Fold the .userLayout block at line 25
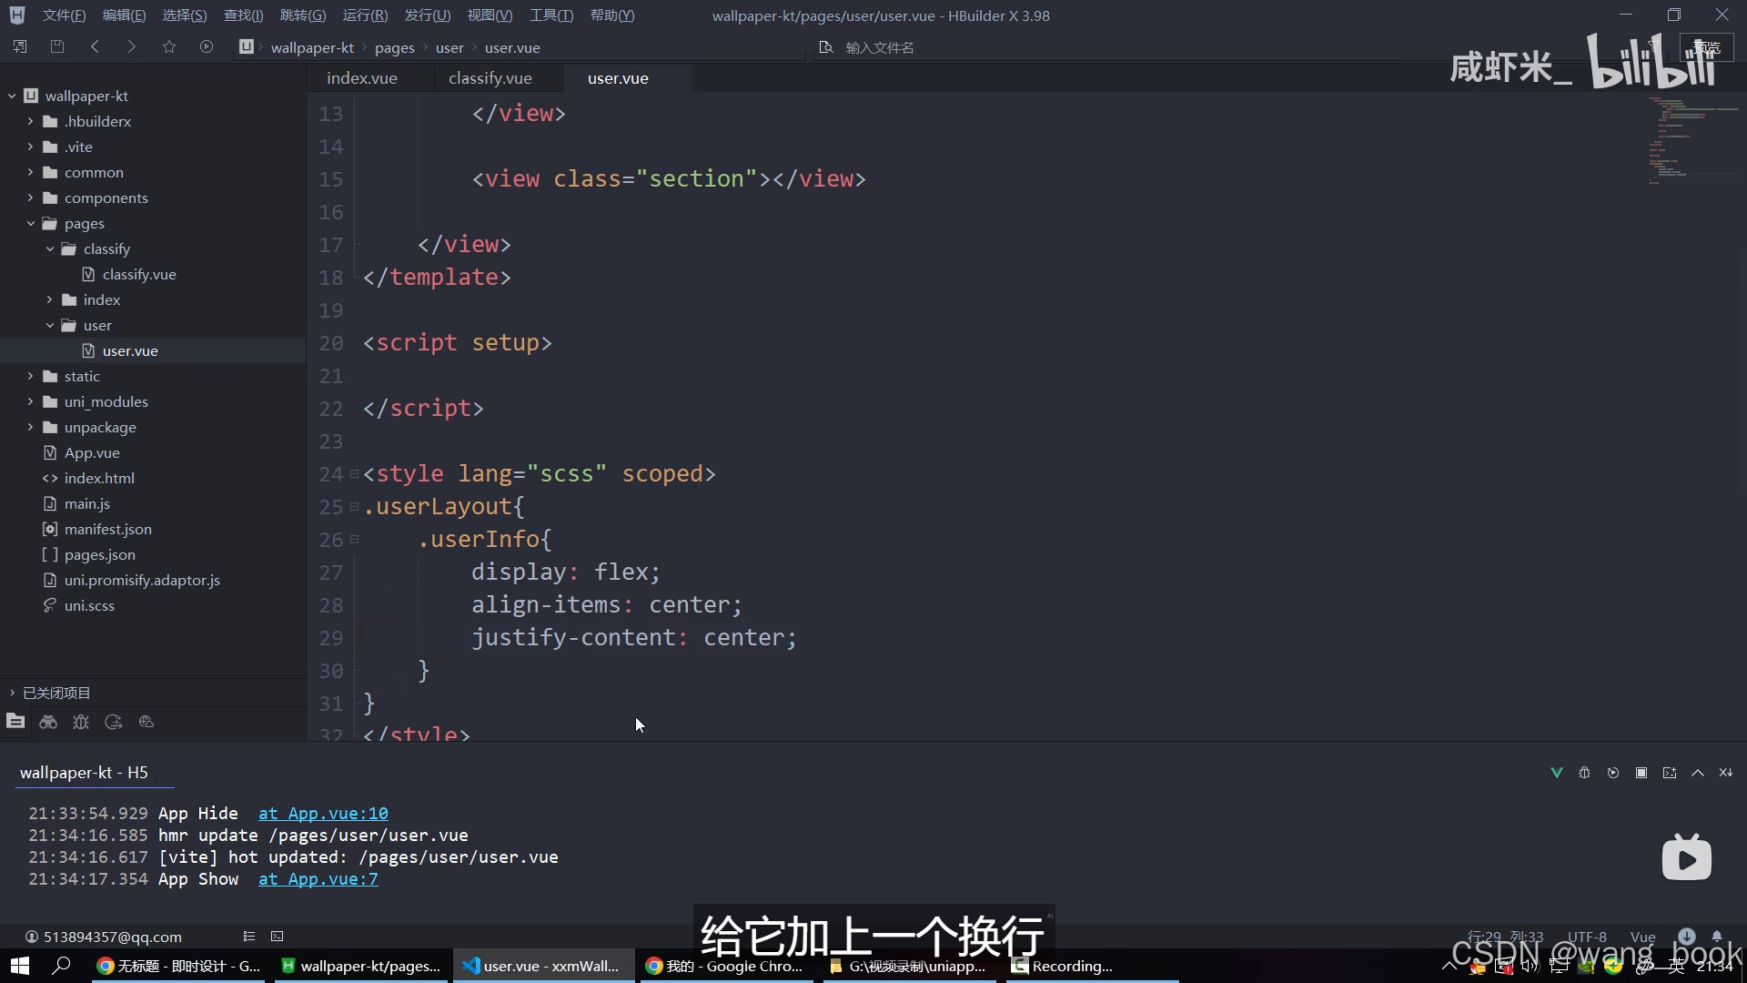Viewport: 1747px width, 983px height. click(354, 507)
